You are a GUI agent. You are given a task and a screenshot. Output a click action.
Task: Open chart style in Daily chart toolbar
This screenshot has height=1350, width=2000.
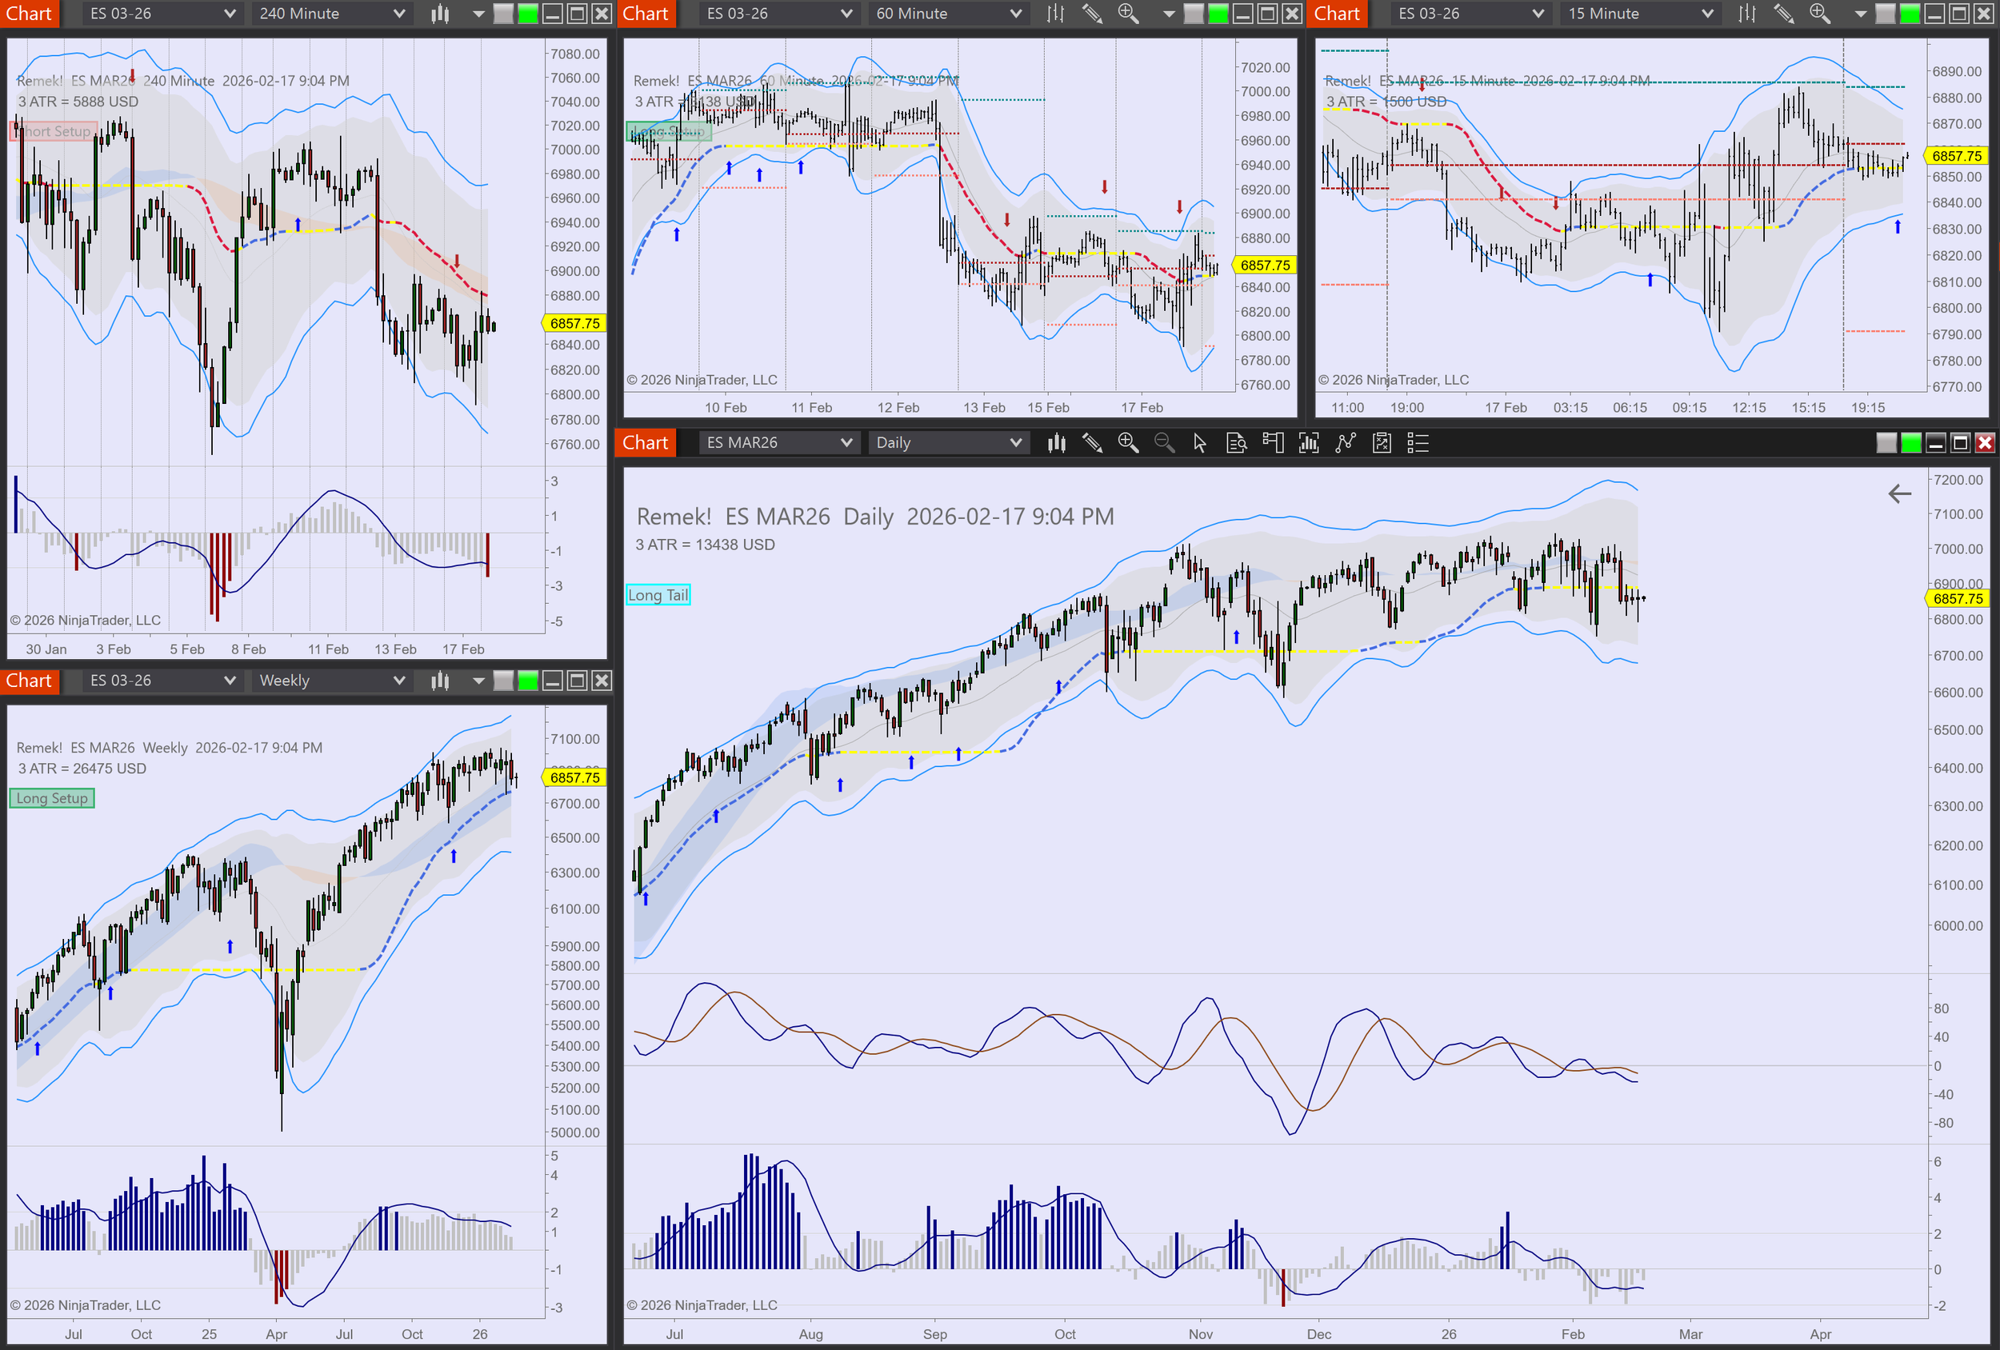[x=1056, y=443]
